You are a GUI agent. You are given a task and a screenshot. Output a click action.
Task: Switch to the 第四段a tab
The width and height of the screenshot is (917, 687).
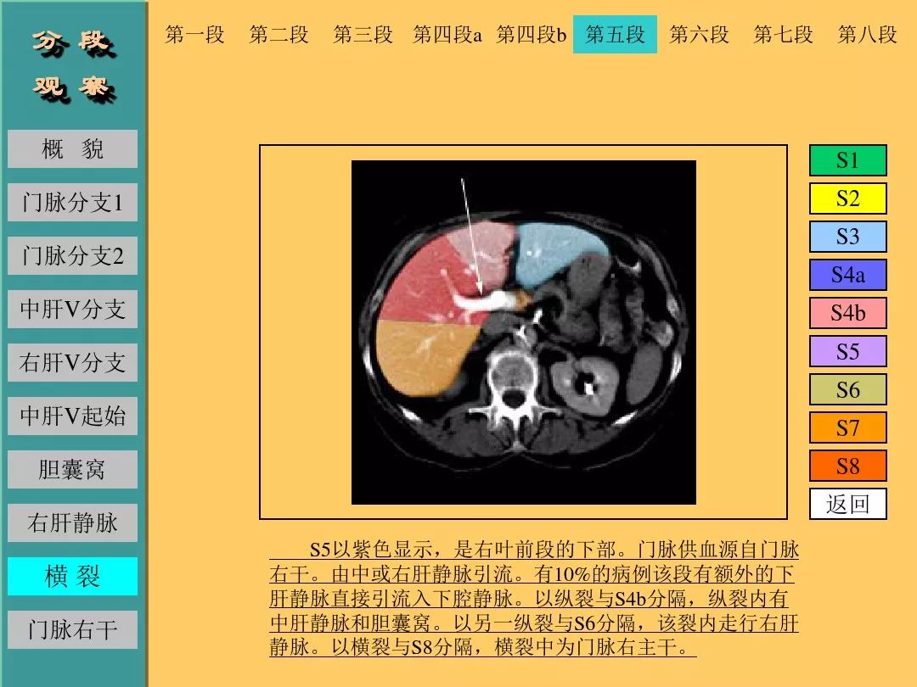point(447,35)
